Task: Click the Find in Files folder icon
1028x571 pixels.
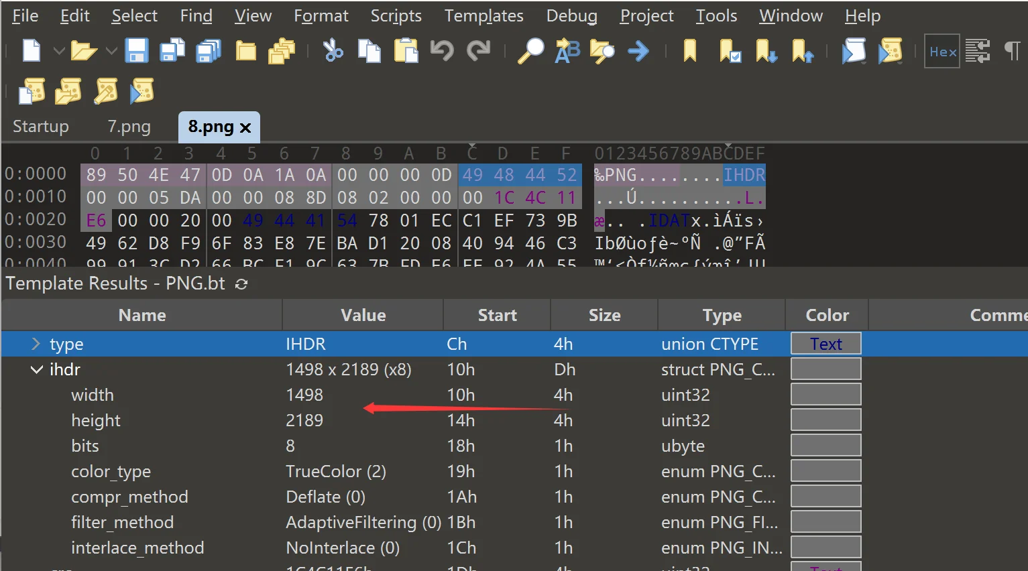Action: [x=602, y=51]
